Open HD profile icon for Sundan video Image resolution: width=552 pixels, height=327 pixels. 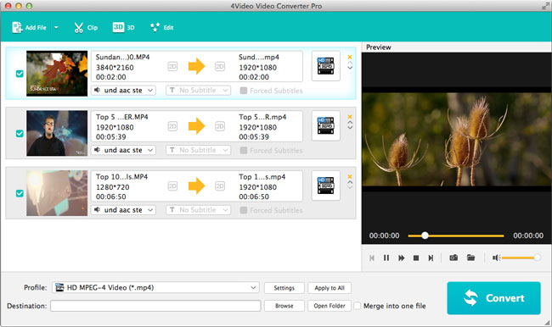(325, 66)
